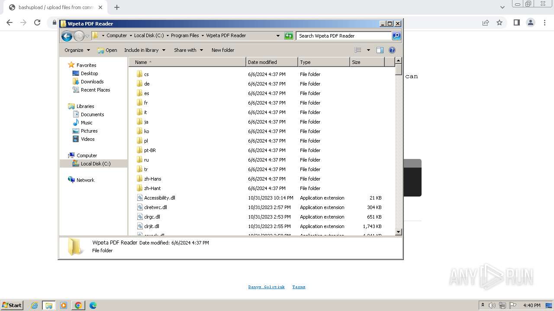Image resolution: width=554 pixels, height=311 pixels.
Task: Open address bar history dropdown
Action: [278, 36]
